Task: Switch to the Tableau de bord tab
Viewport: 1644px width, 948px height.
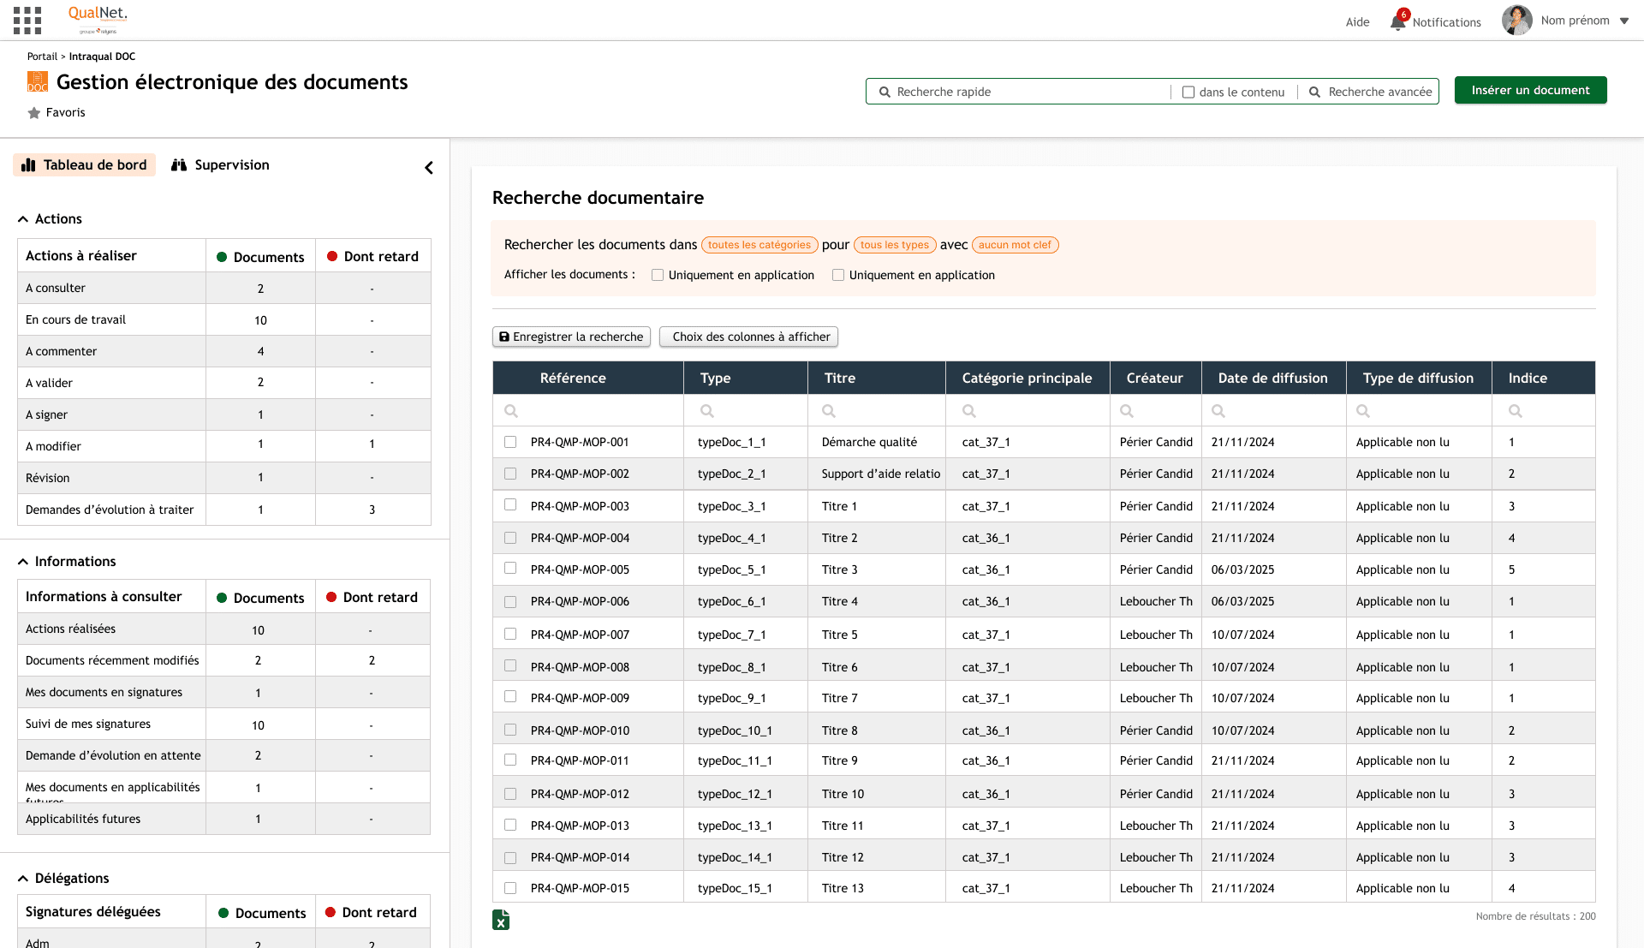Action: pyautogui.click(x=85, y=165)
